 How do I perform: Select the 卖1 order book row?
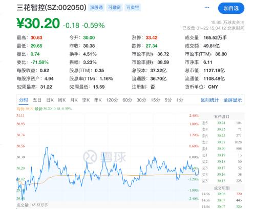(222, 149)
